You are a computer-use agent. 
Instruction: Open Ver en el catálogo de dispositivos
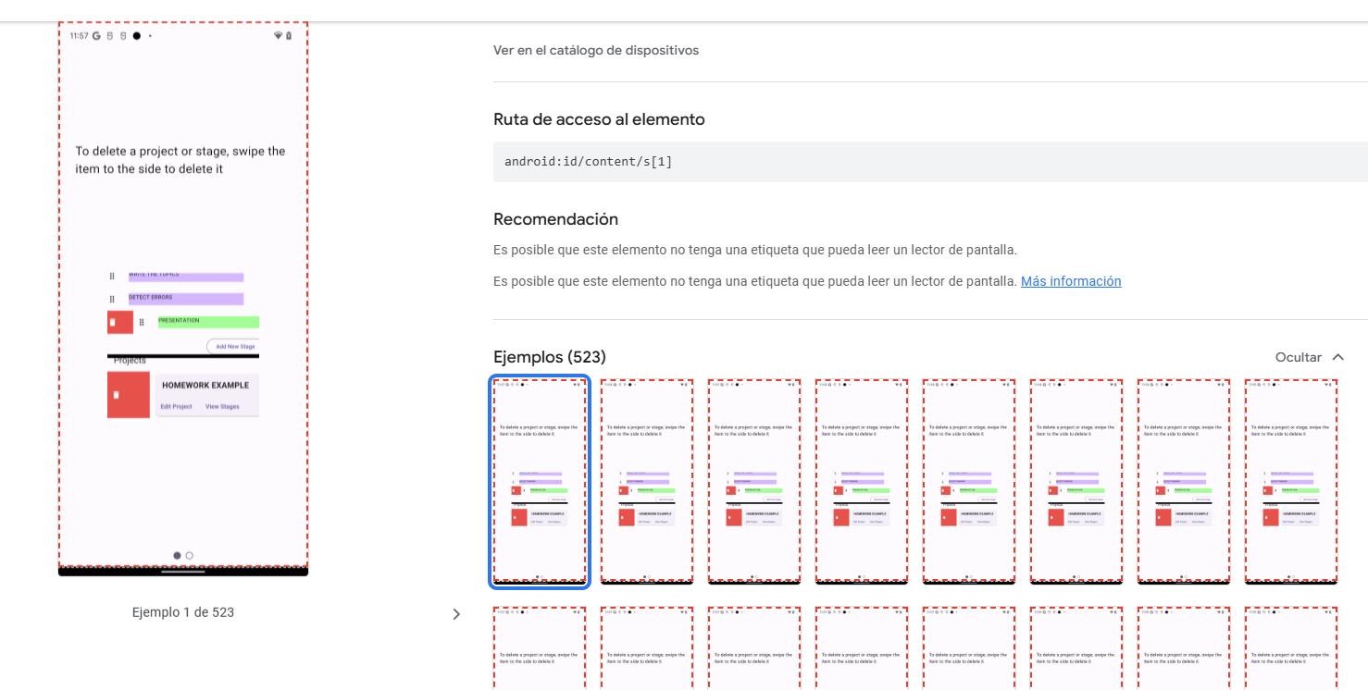coord(596,50)
